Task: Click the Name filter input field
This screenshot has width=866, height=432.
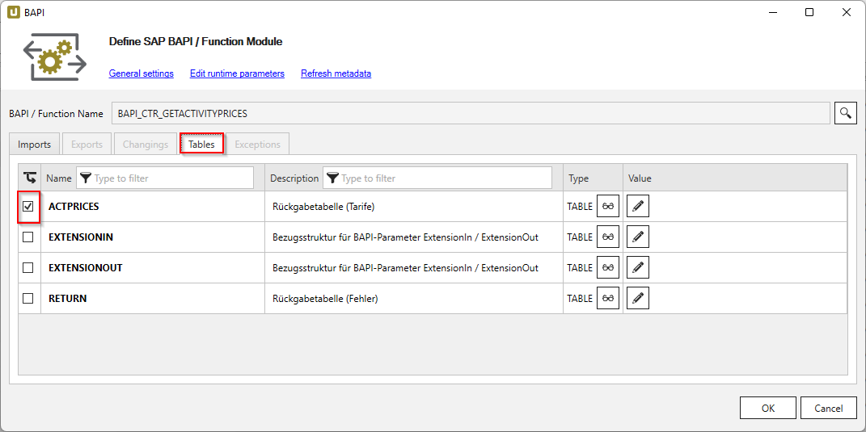Action: click(x=171, y=178)
